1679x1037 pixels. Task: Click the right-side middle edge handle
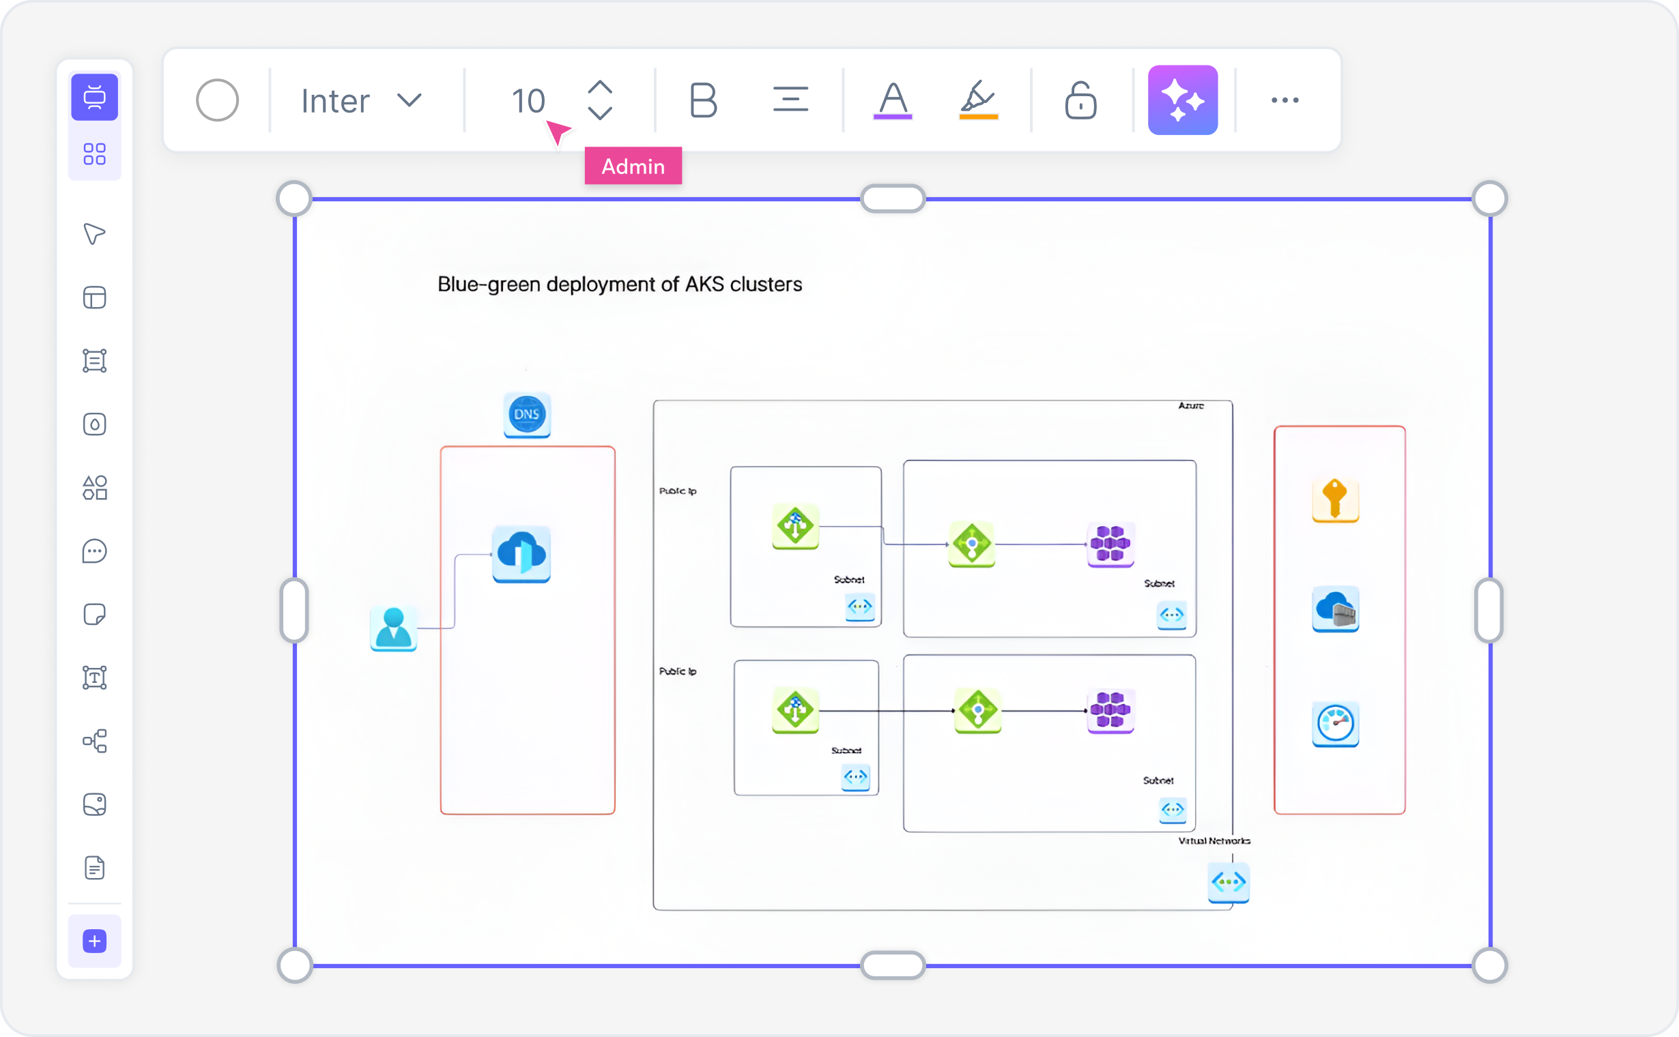[1490, 611]
